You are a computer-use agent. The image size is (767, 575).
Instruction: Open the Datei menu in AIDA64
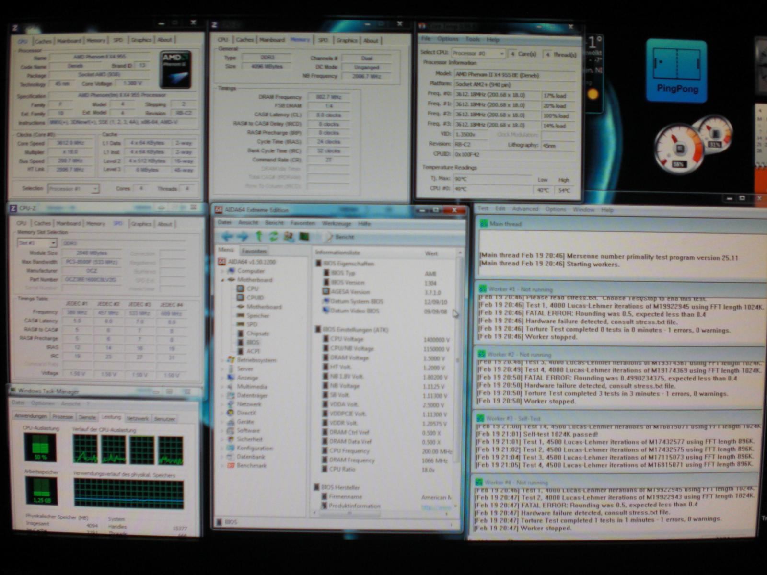point(224,223)
